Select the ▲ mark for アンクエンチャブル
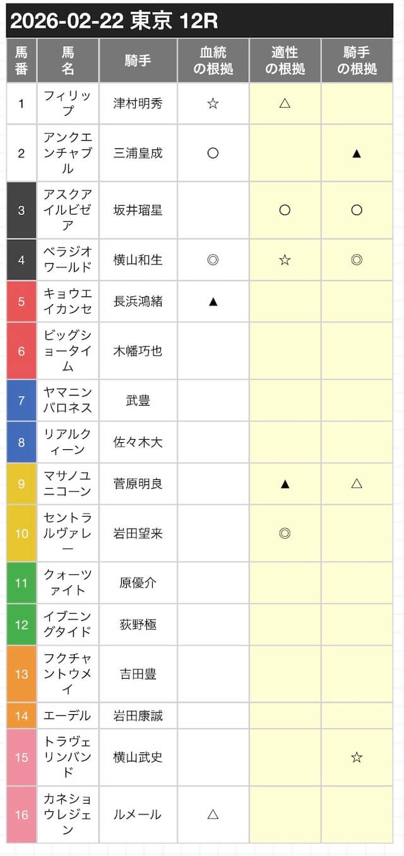The width and height of the screenshot is (404, 856). pyautogui.click(x=357, y=153)
